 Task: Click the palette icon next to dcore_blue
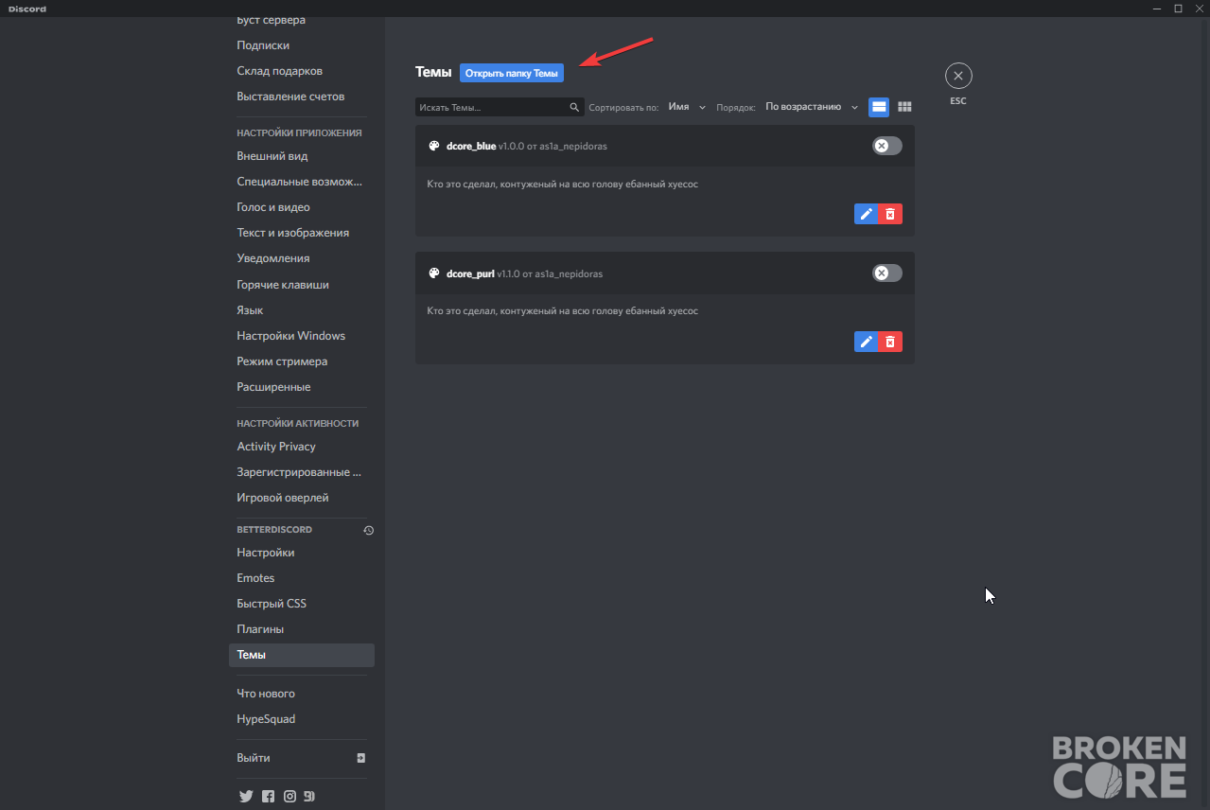click(434, 146)
